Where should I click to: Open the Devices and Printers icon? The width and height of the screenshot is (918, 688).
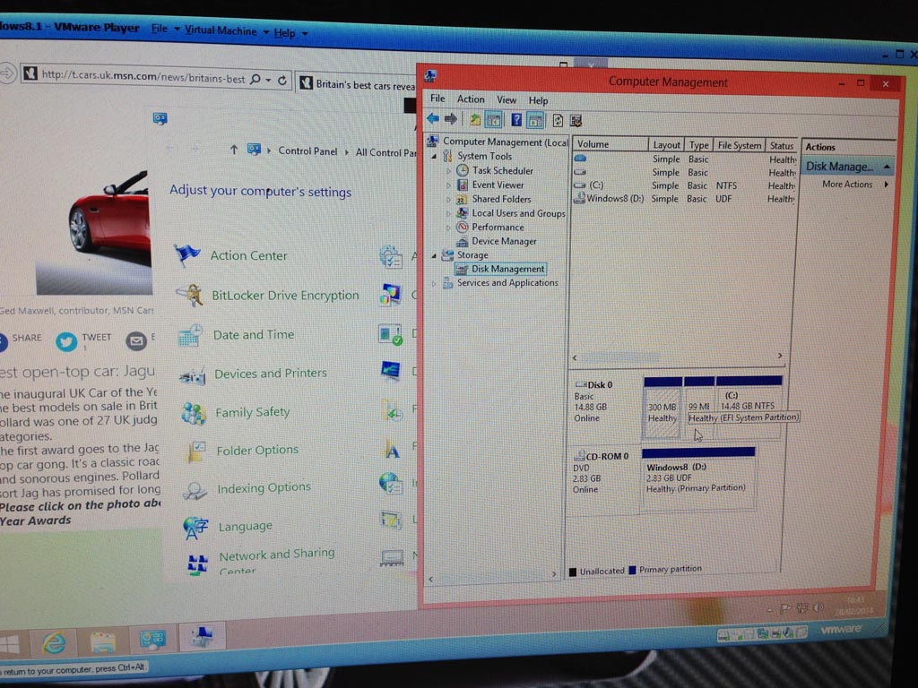193,374
